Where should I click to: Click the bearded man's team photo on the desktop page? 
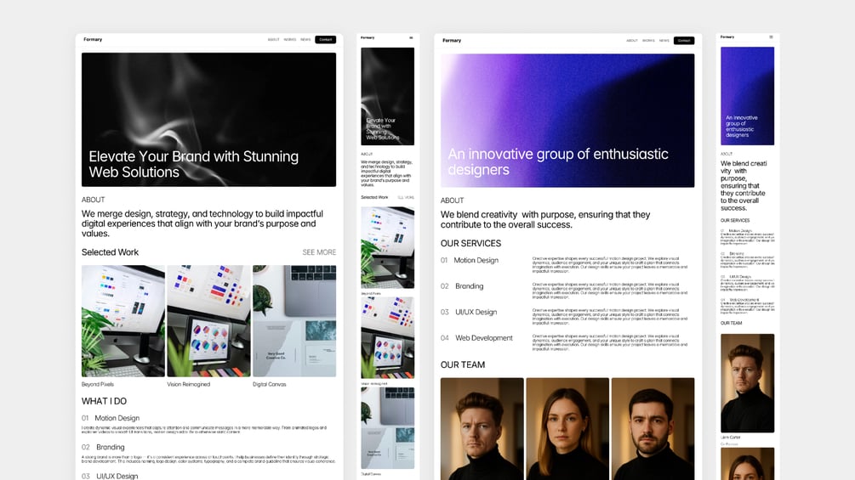(653, 429)
